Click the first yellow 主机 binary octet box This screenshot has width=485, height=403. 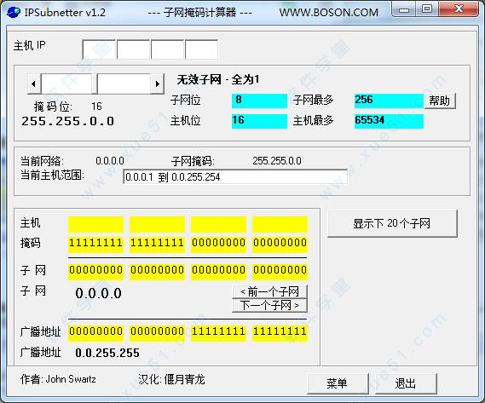tap(95, 224)
